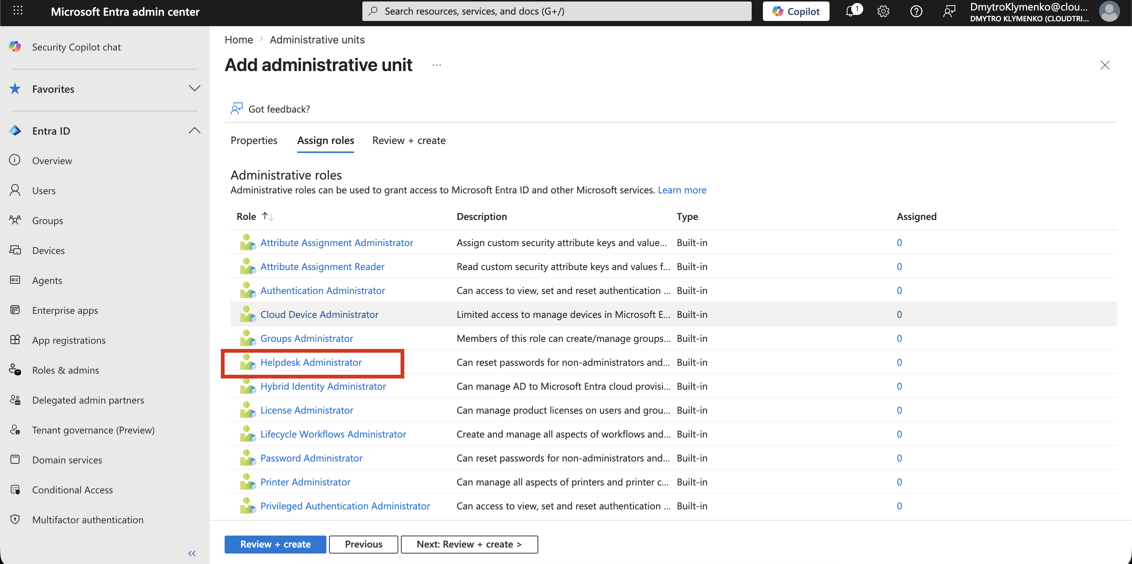This screenshot has width=1132, height=564.
Task: Click the Got feedback person icon
Action: 237,108
